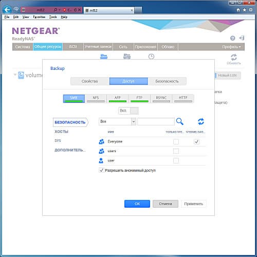Select the AFP protocol tab
Image resolution: width=257 pixels, height=257 pixels.
tap(118, 99)
